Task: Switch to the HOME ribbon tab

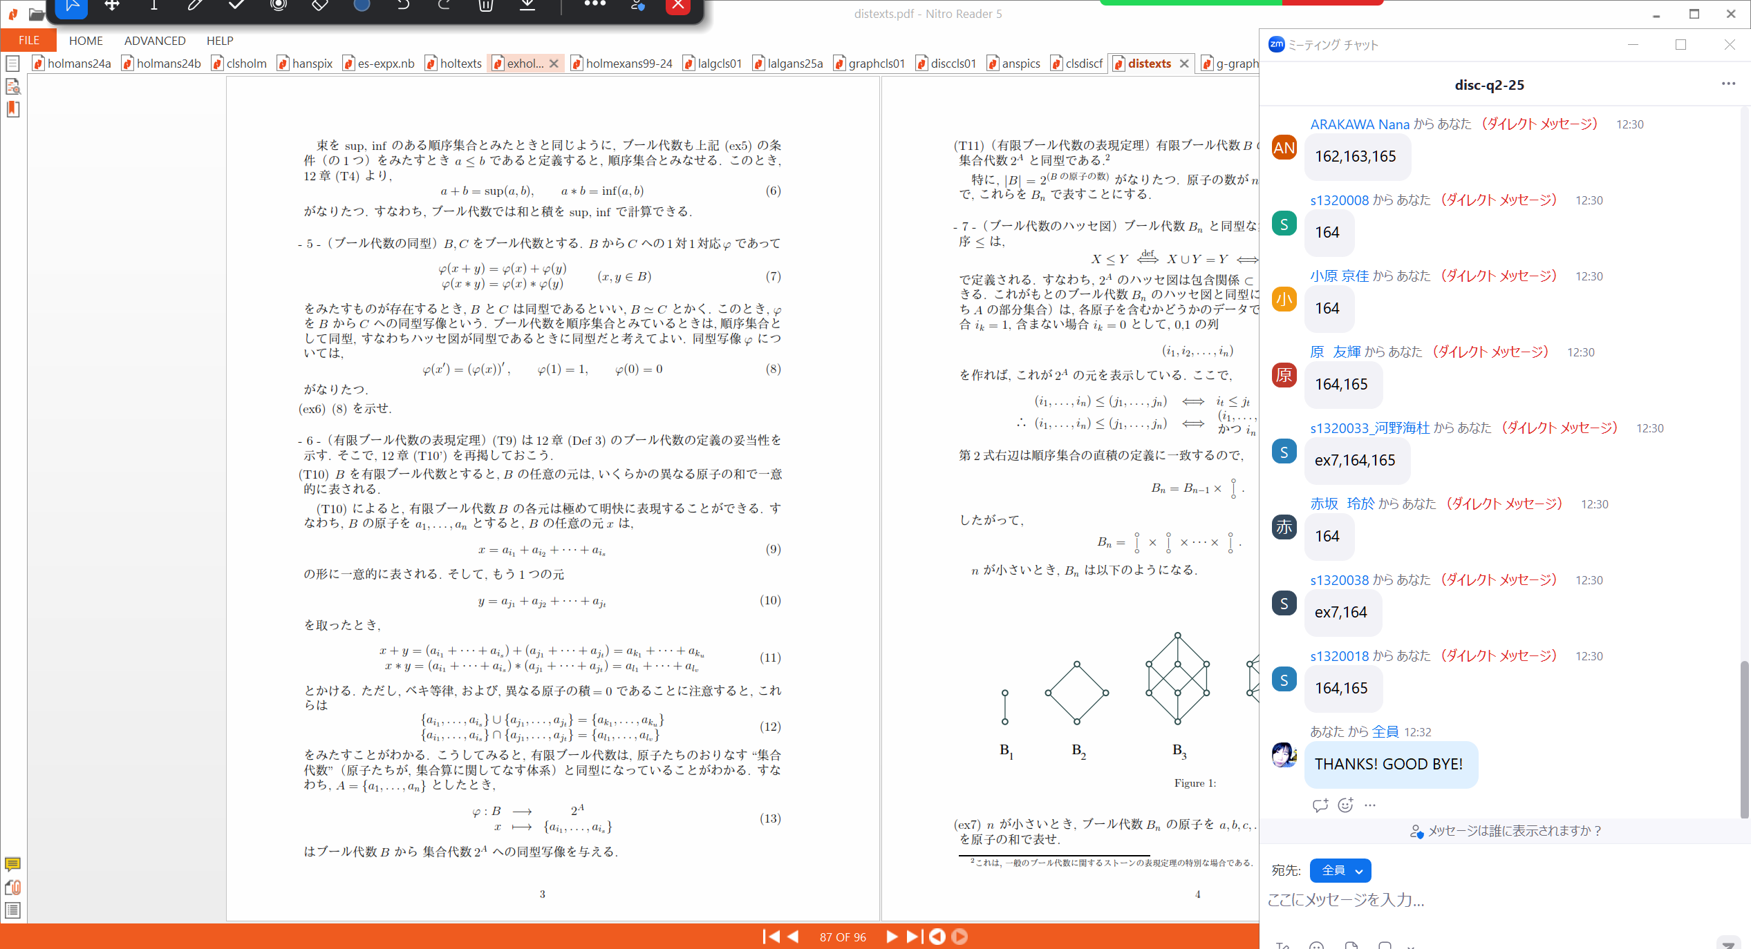Action: click(86, 41)
